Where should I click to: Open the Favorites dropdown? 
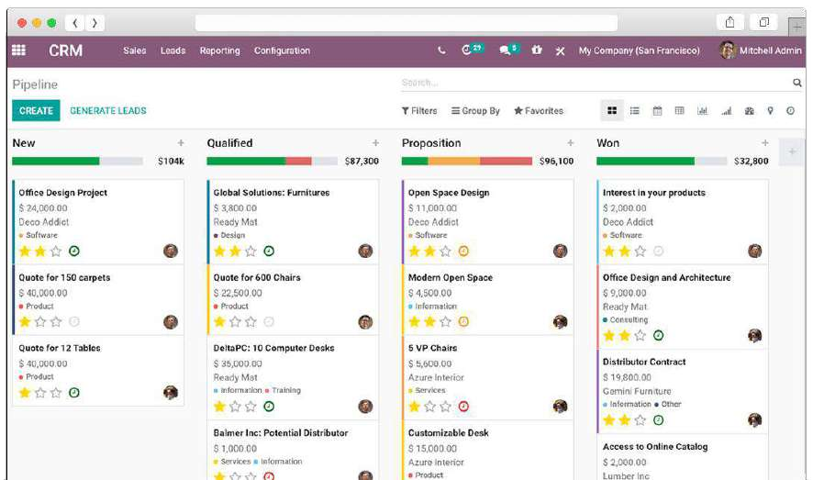point(539,111)
